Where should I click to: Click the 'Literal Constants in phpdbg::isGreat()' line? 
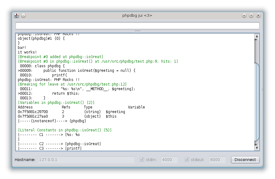[65, 130]
